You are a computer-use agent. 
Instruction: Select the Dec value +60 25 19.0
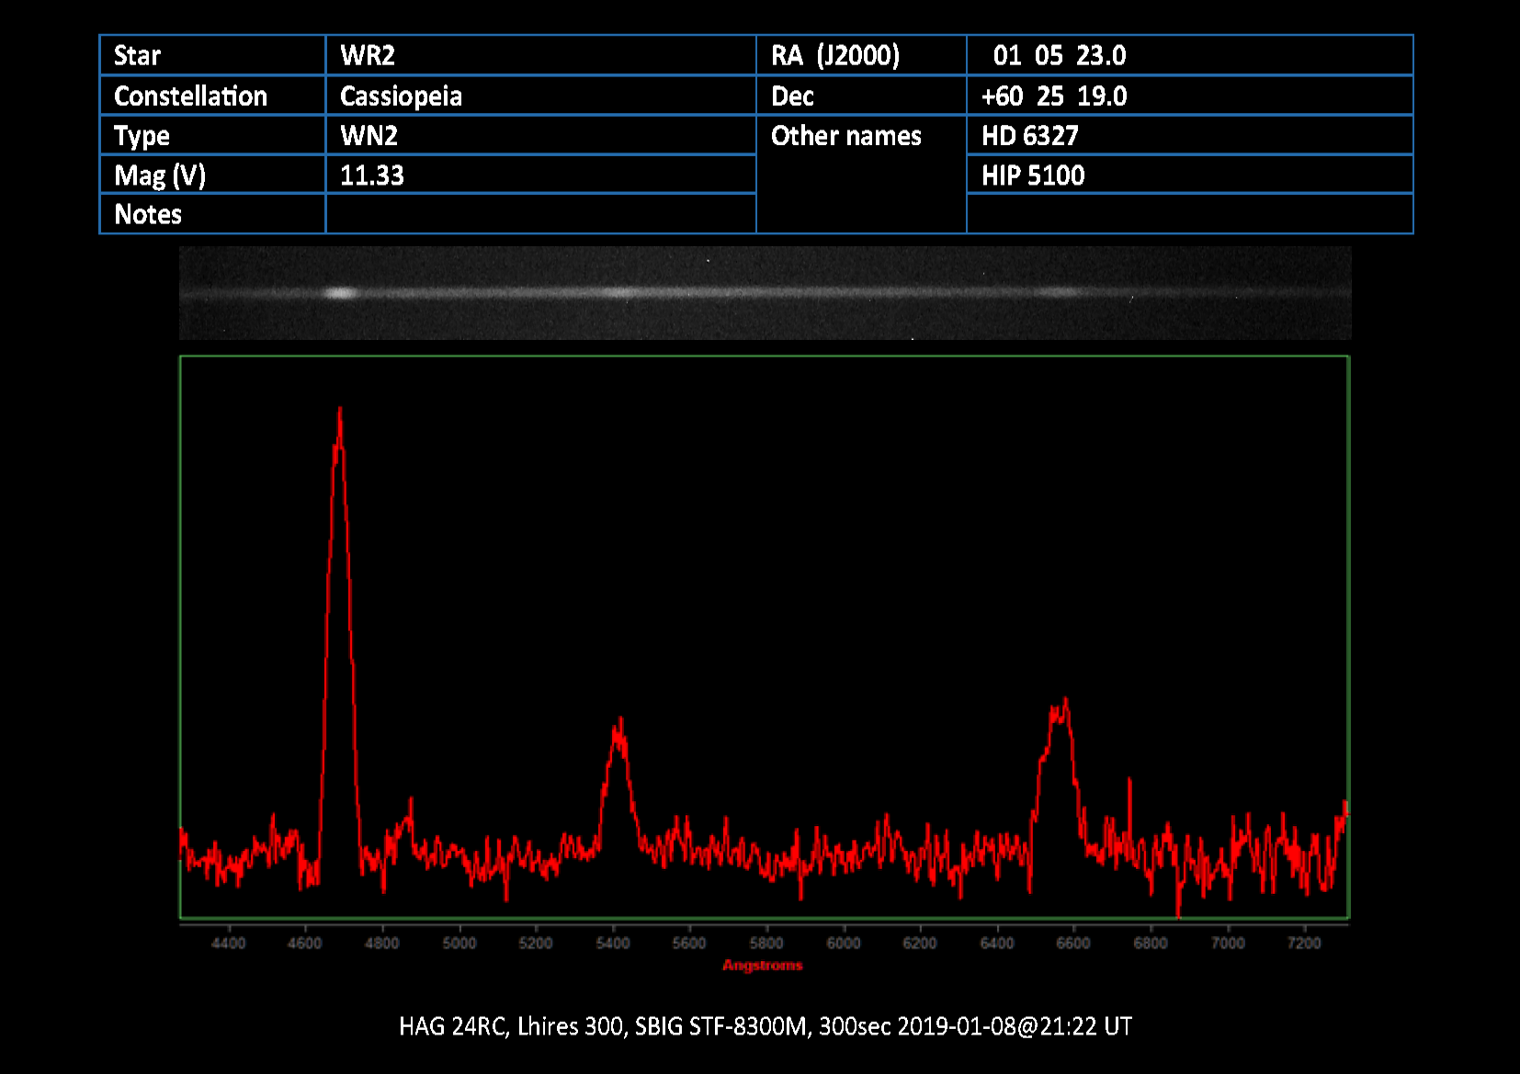click(x=1054, y=96)
